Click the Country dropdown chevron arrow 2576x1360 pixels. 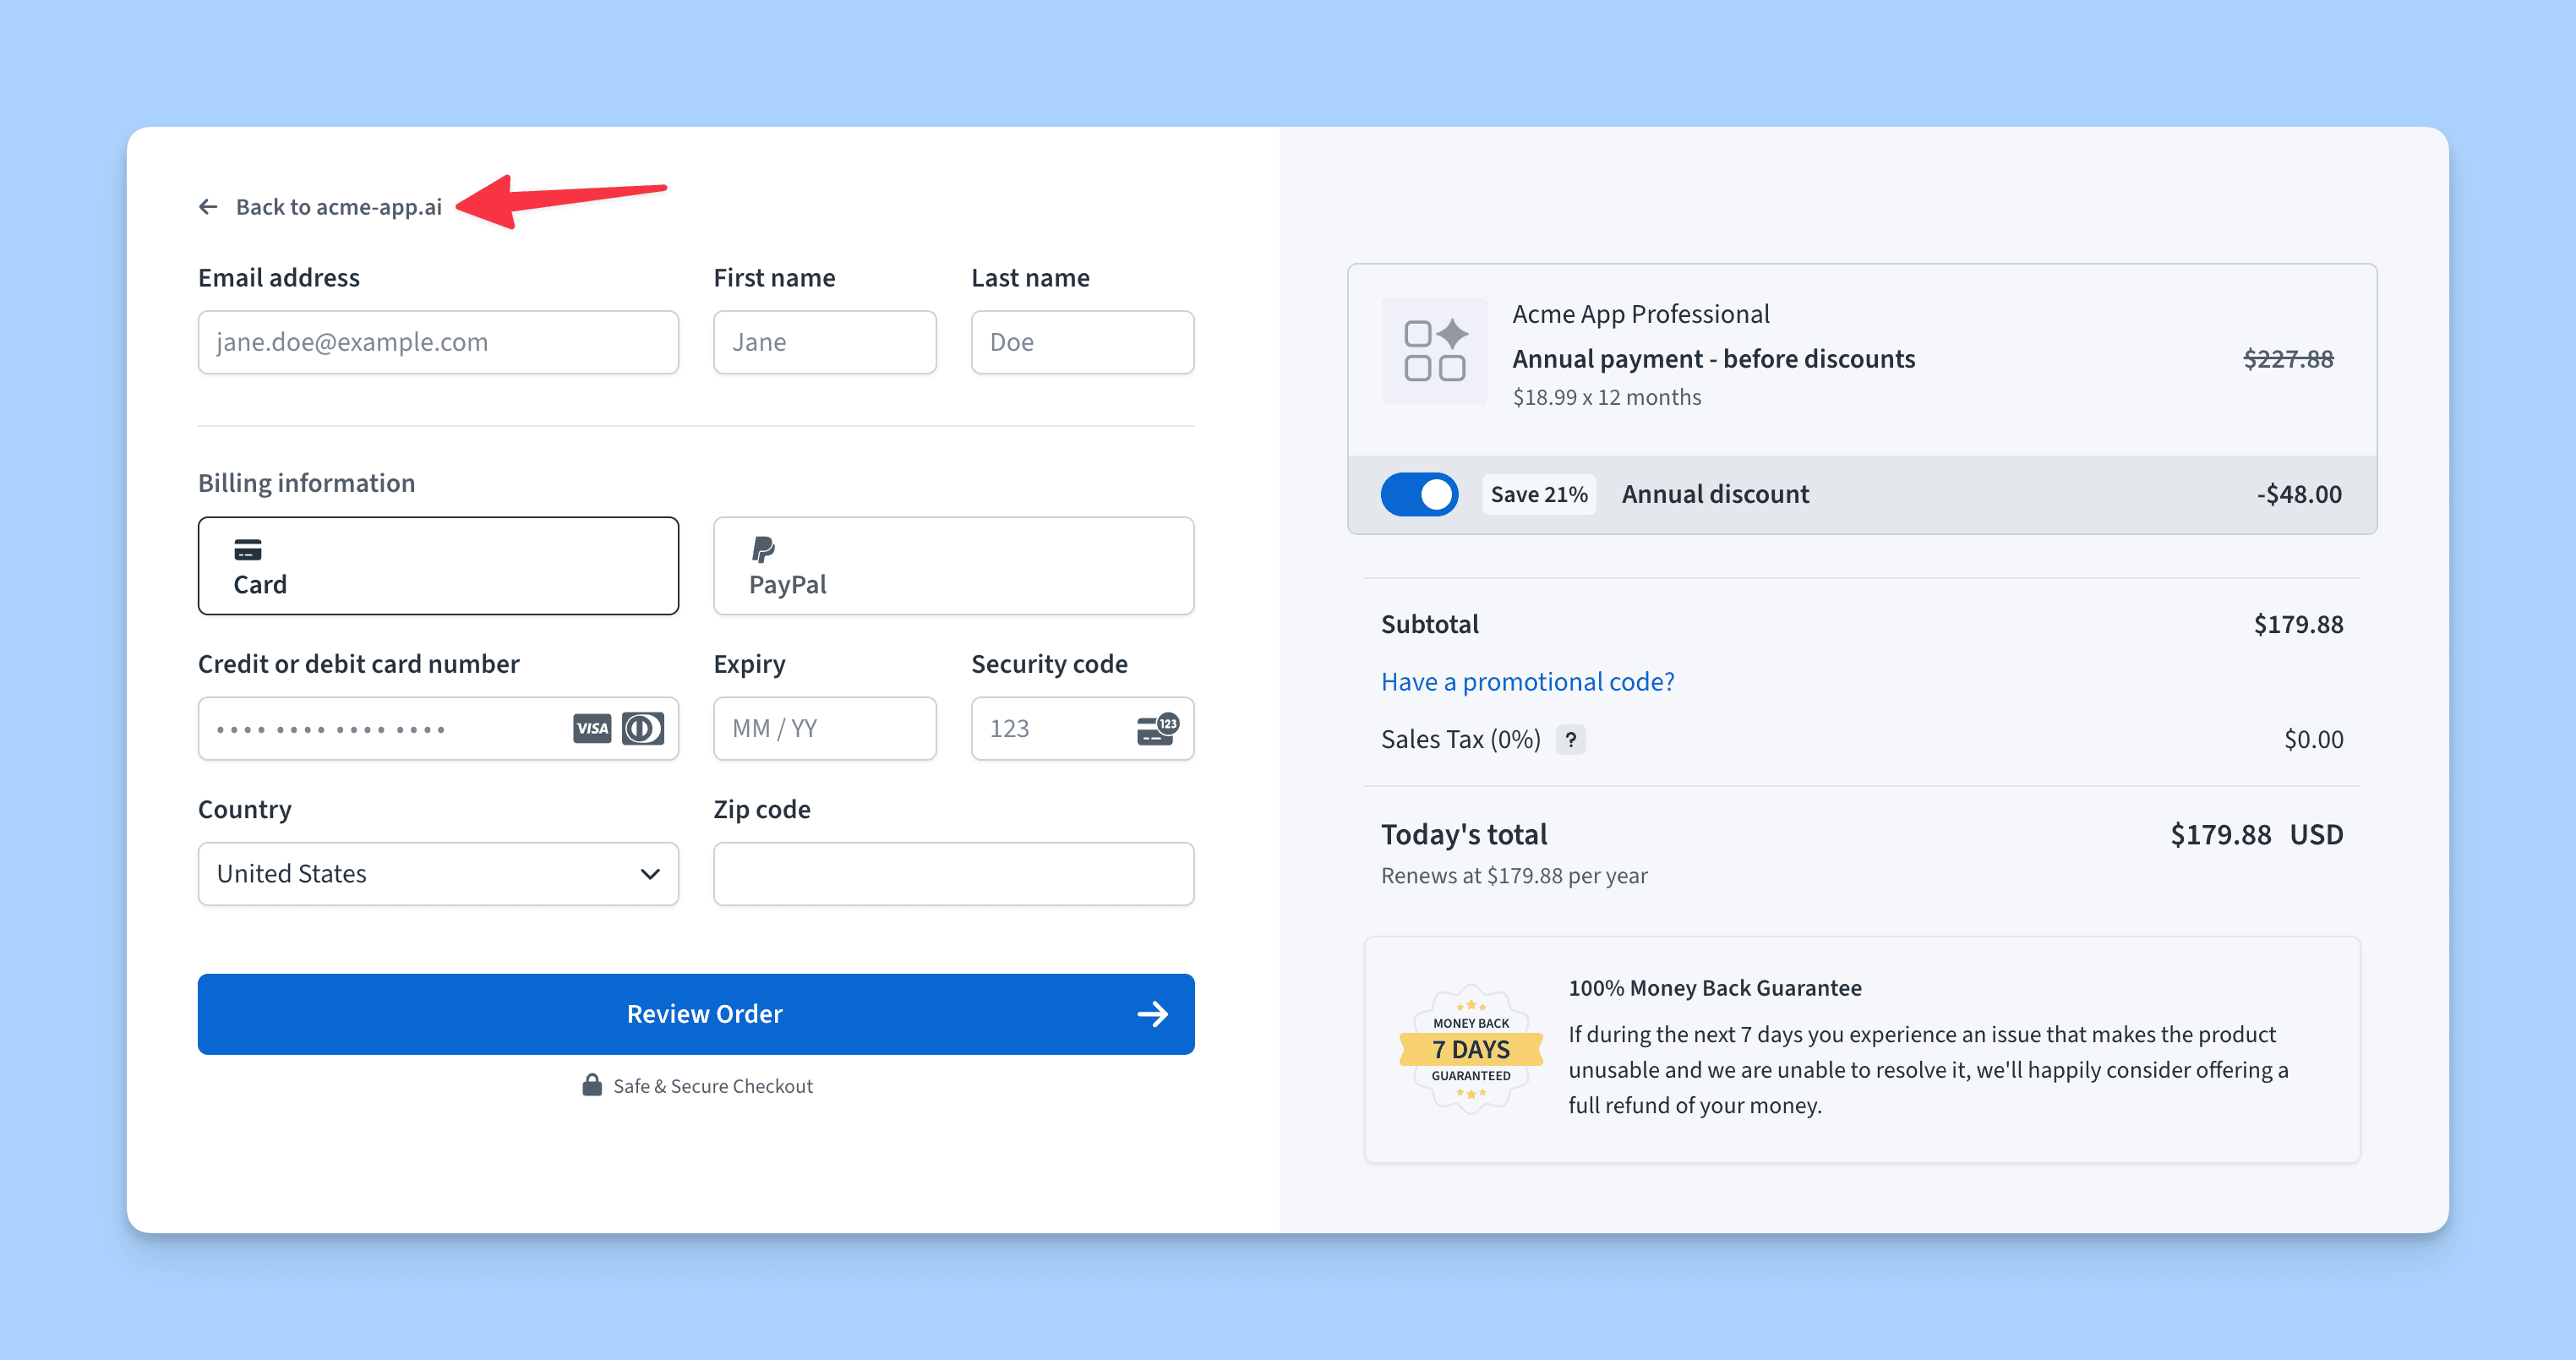pyautogui.click(x=650, y=874)
